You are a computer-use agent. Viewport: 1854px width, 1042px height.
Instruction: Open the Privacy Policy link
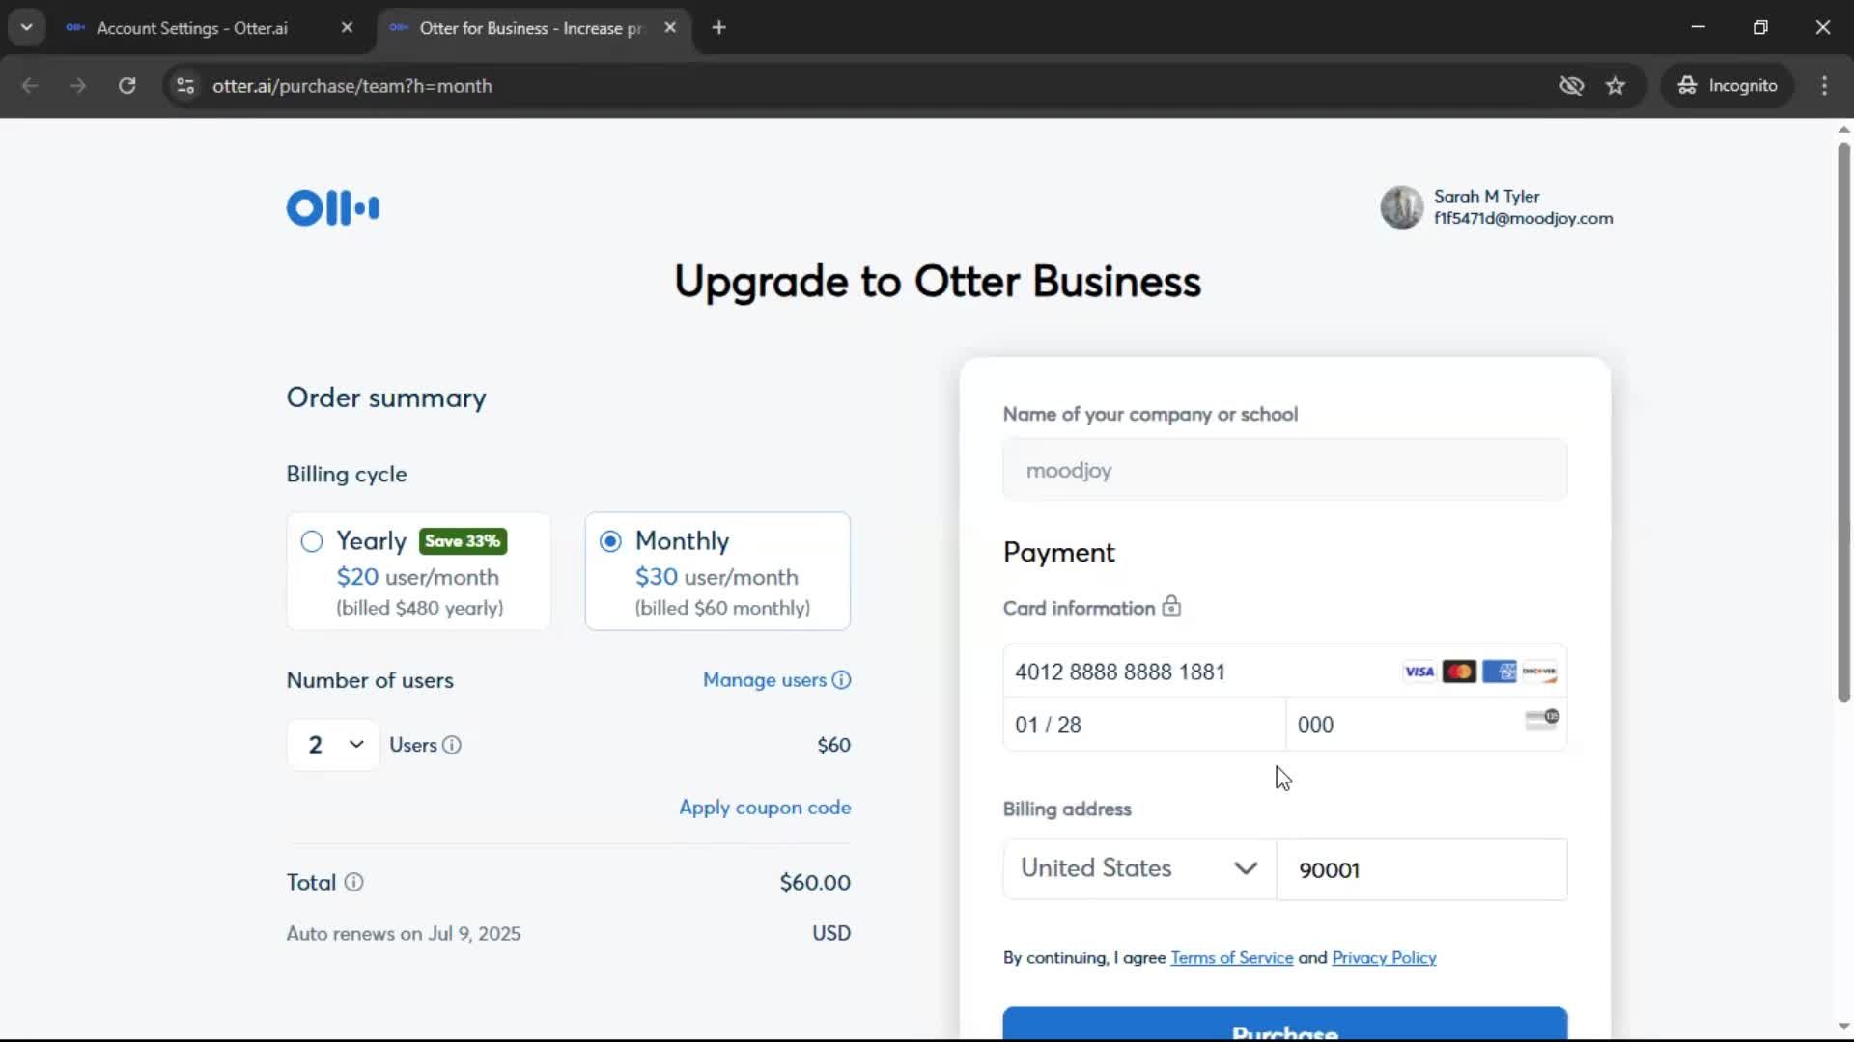coord(1384,958)
